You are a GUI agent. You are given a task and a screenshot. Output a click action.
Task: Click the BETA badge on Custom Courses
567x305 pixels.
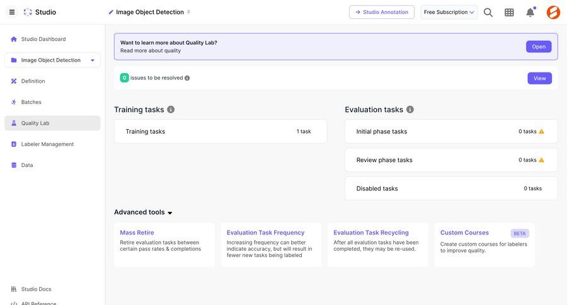(x=520, y=233)
